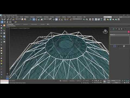The height and width of the screenshot is (98, 130).
Task: Toggle the 3D Snaps button
Action: 59,19
